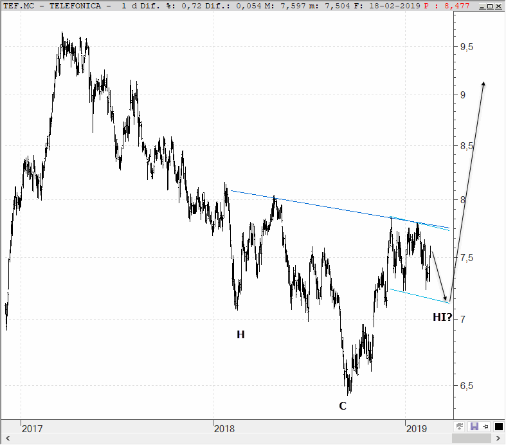
Task: Open the black color swatch at bottom right
Action: pyautogui.click(x=498, y=426)
